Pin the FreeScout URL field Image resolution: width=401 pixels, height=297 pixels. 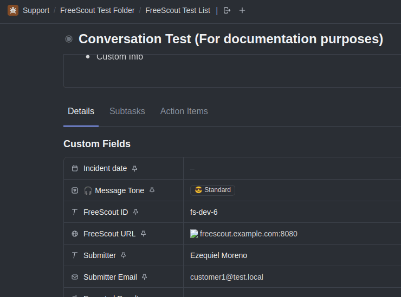144,234
